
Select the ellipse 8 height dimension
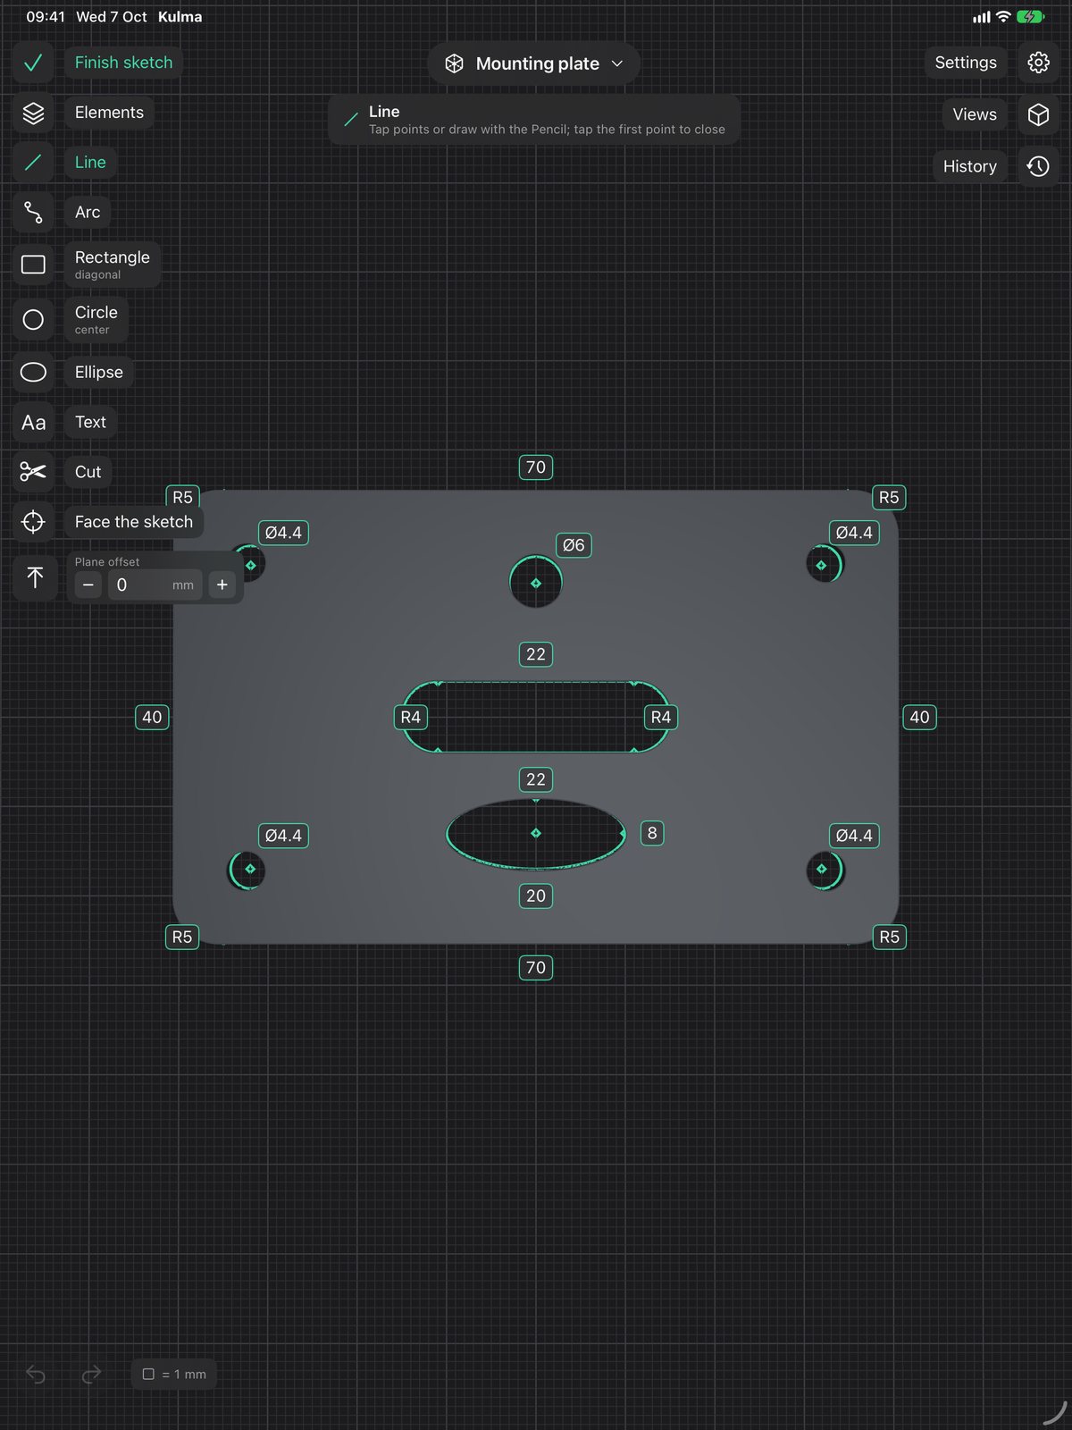[x=652, y=834]
